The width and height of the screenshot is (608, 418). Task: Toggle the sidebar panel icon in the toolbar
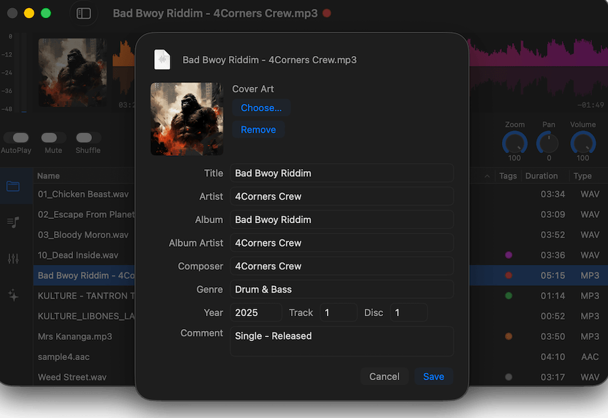click(x=84, y=13)
